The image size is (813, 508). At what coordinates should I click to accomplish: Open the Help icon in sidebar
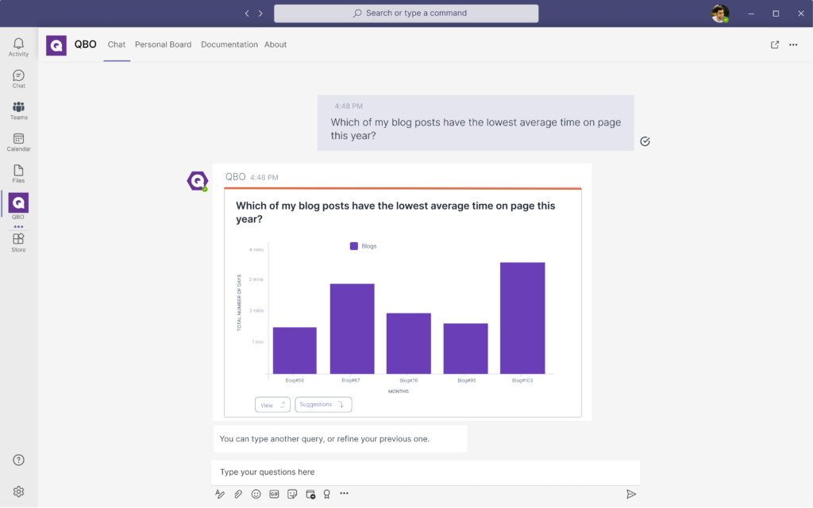[x=18, y=460]
